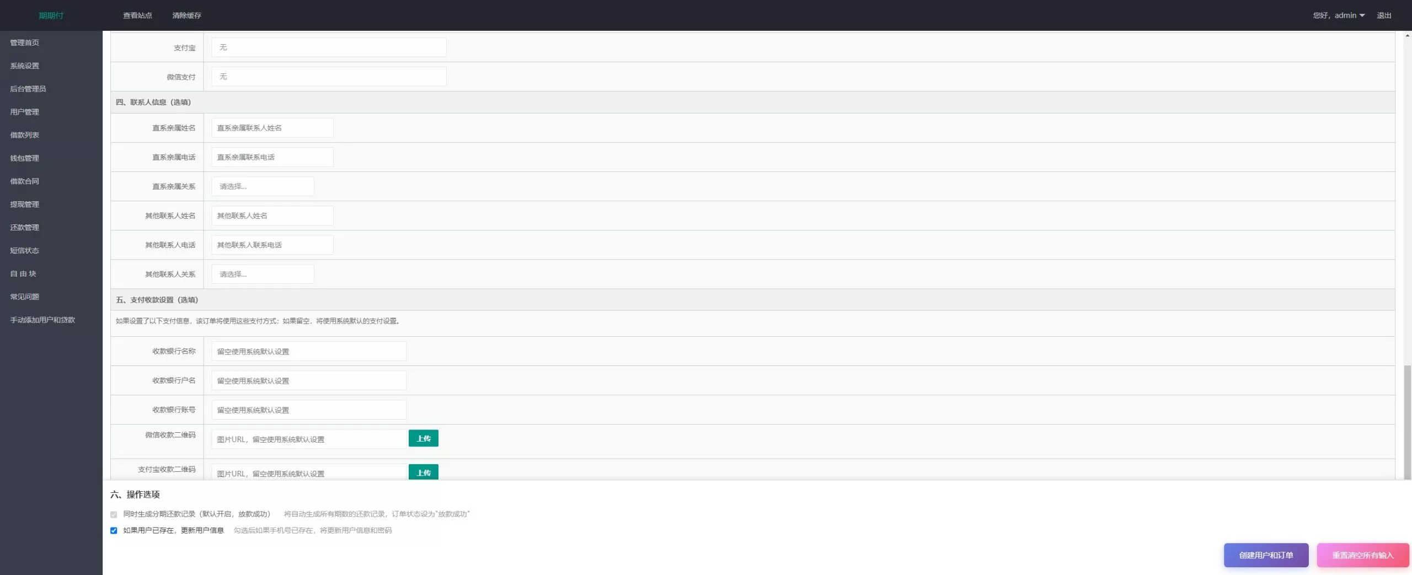Open the admin user dropdown arrow

pos(1362,15)
